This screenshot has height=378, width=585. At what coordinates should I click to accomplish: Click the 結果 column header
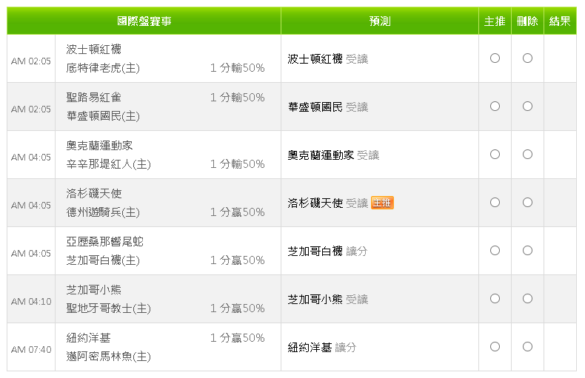click(x=560, y=21)
